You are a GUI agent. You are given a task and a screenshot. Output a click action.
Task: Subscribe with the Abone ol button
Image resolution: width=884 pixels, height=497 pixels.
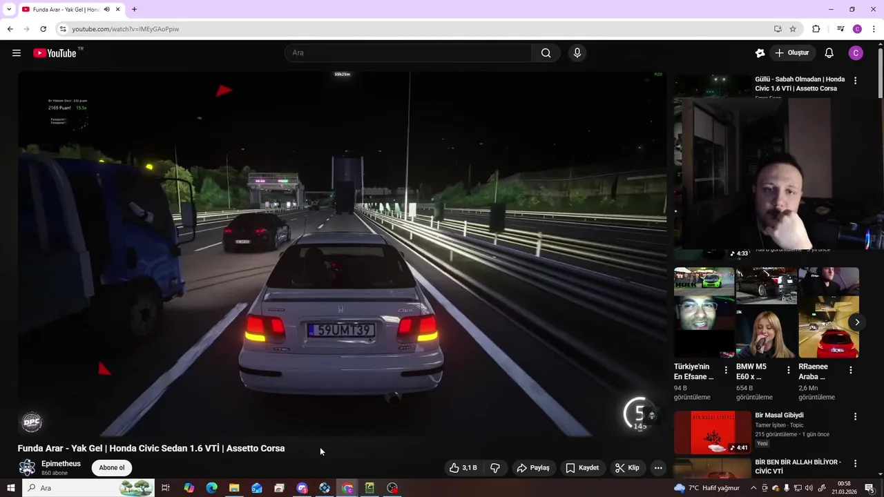tap(112, 468)
